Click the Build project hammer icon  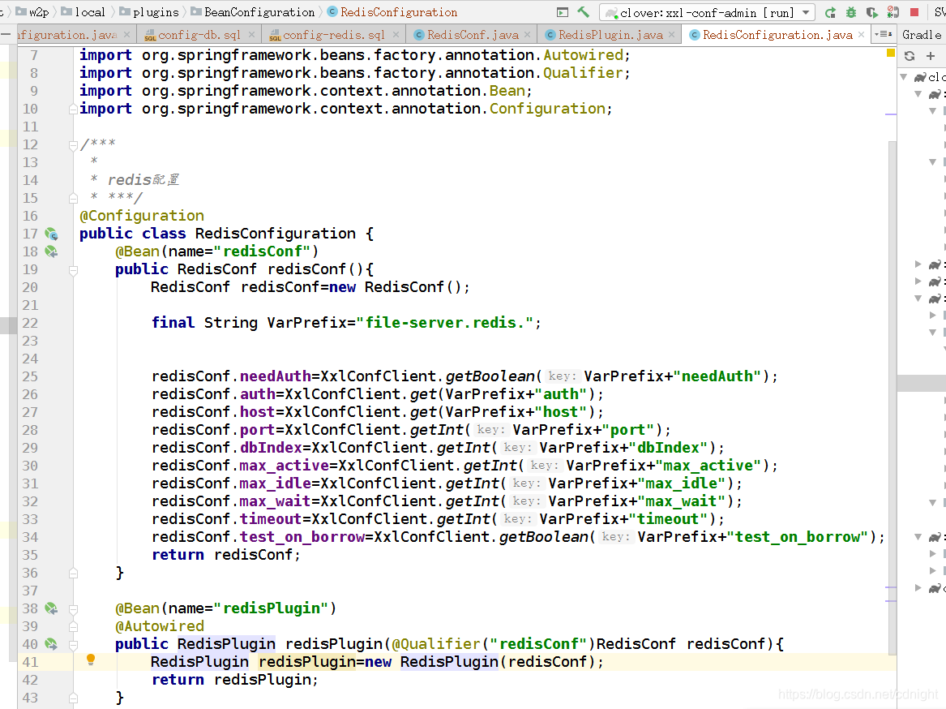(x=583, y=12)
